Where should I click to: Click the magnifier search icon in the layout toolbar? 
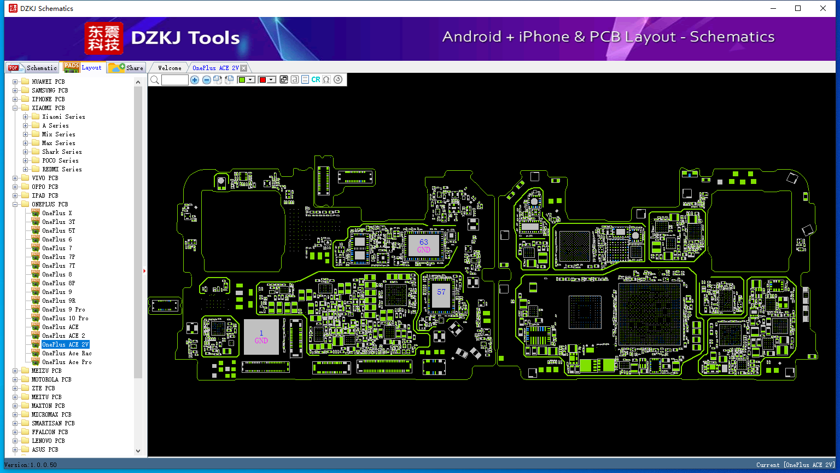point(155,80)
